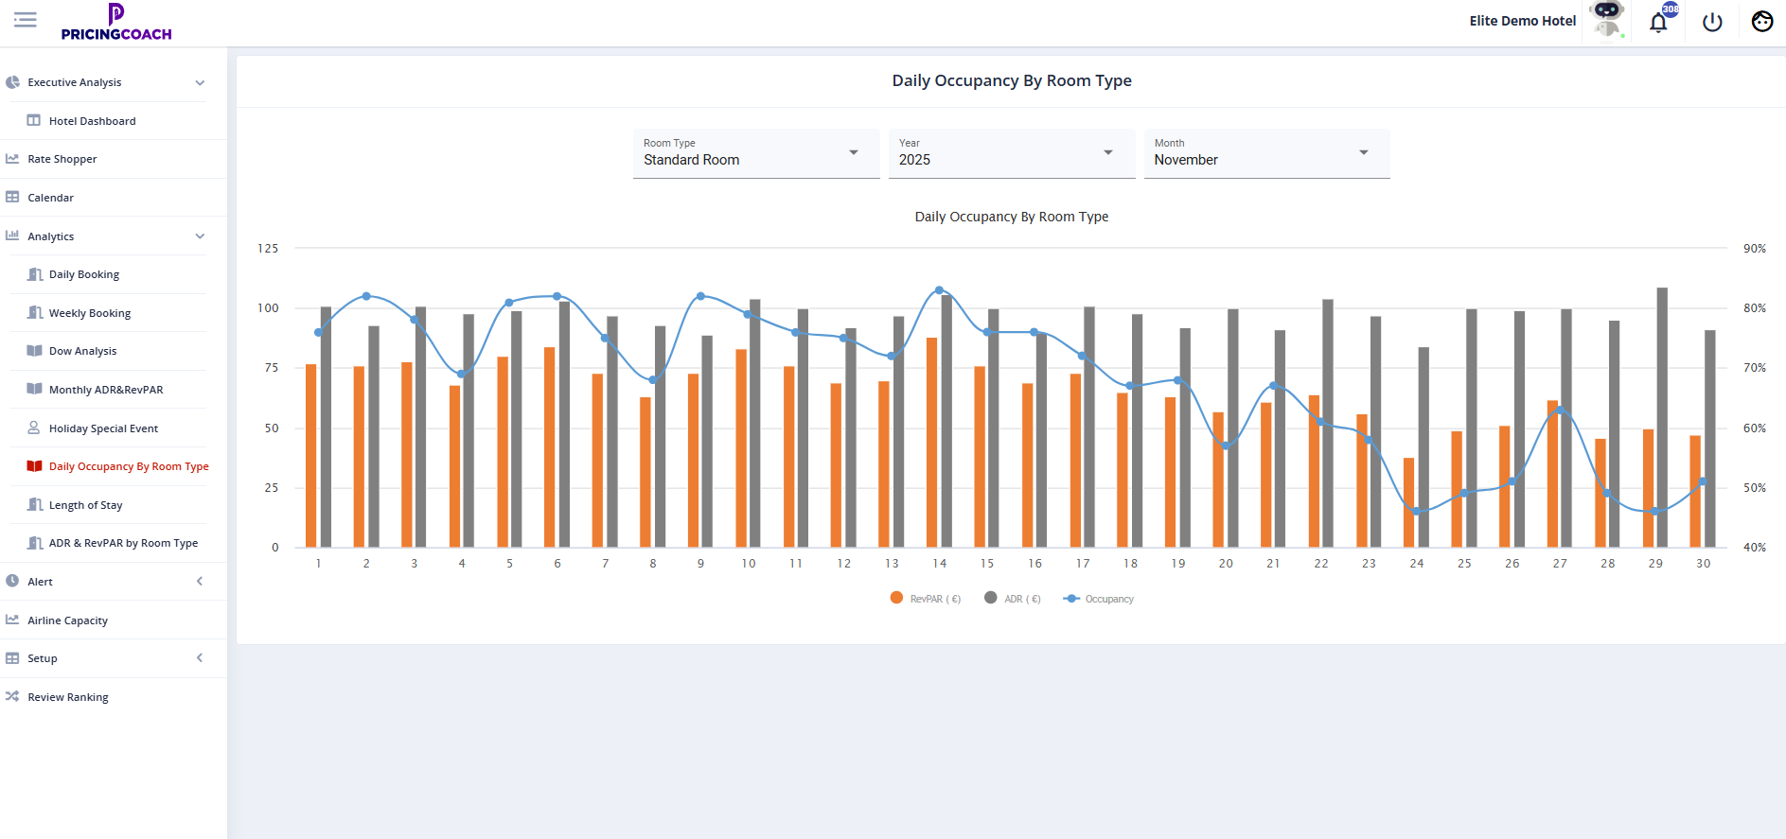Select Length of Stay in sidebar
This screenshot has height=839, width=1786.
85,505
